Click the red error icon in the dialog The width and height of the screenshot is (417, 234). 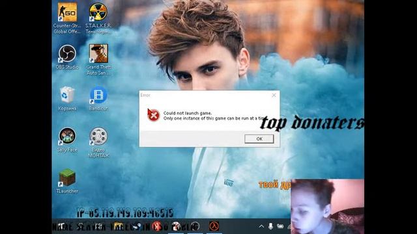click(154, 116)
